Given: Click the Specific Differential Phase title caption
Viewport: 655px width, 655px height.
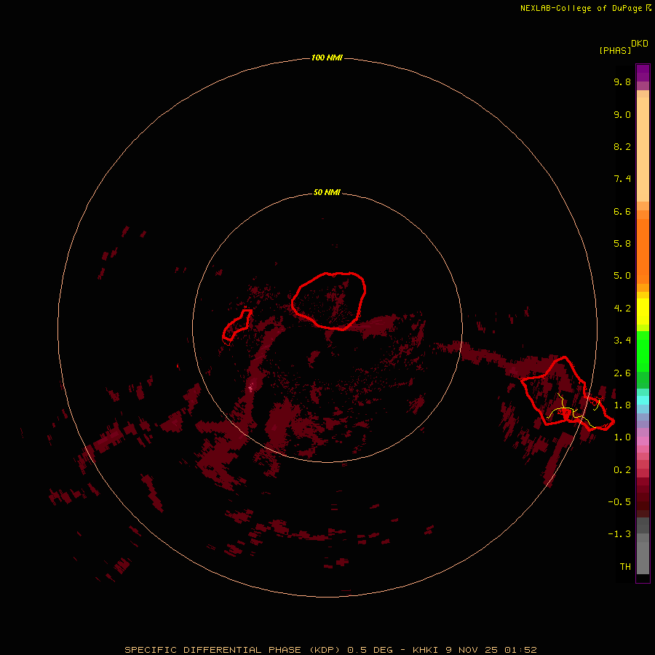Looking at the screenshot, I should click(330, 650).
